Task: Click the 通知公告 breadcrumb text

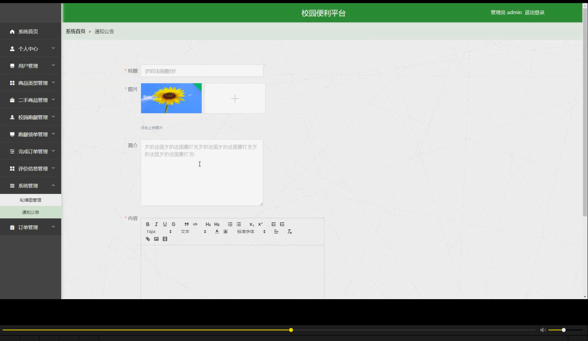Action: (x=104, y=31)
